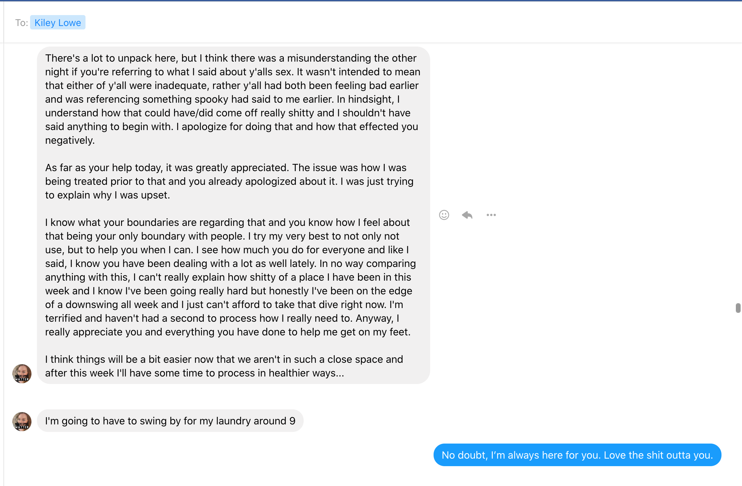Viewport: 742px width, 486px height.
Task: Click the reply arrow beside the long message
Action: pyautogui.click(x=467, y=215)
